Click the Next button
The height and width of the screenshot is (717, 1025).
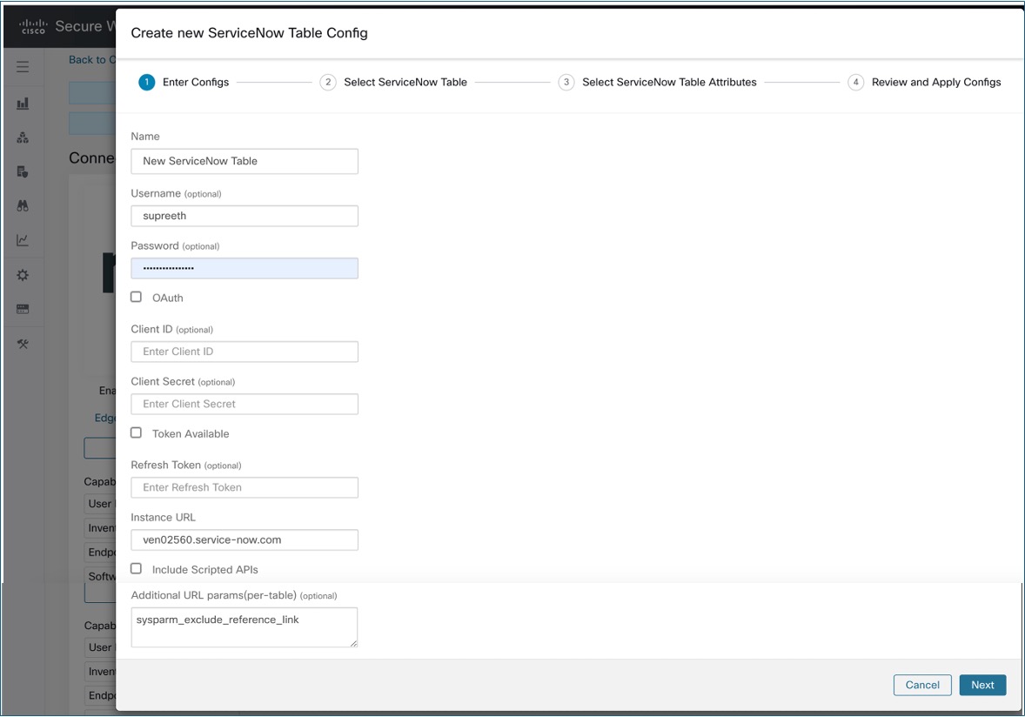click(982, 685)
